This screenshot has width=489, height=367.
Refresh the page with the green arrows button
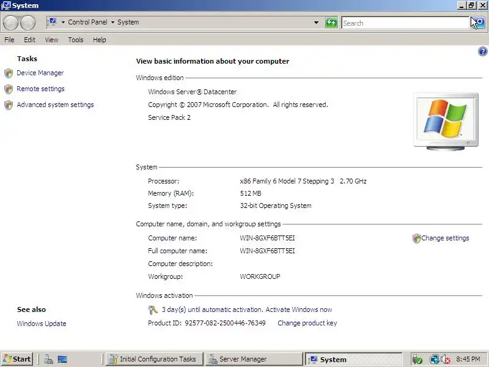(x=331, y=23)
